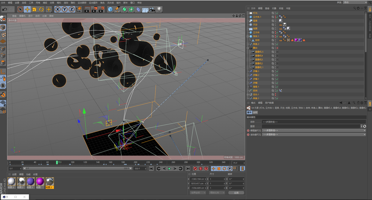This screenshot has width=372, height=200.
Task: Collapse the 舞台 tree node
Action: point(248,48)
